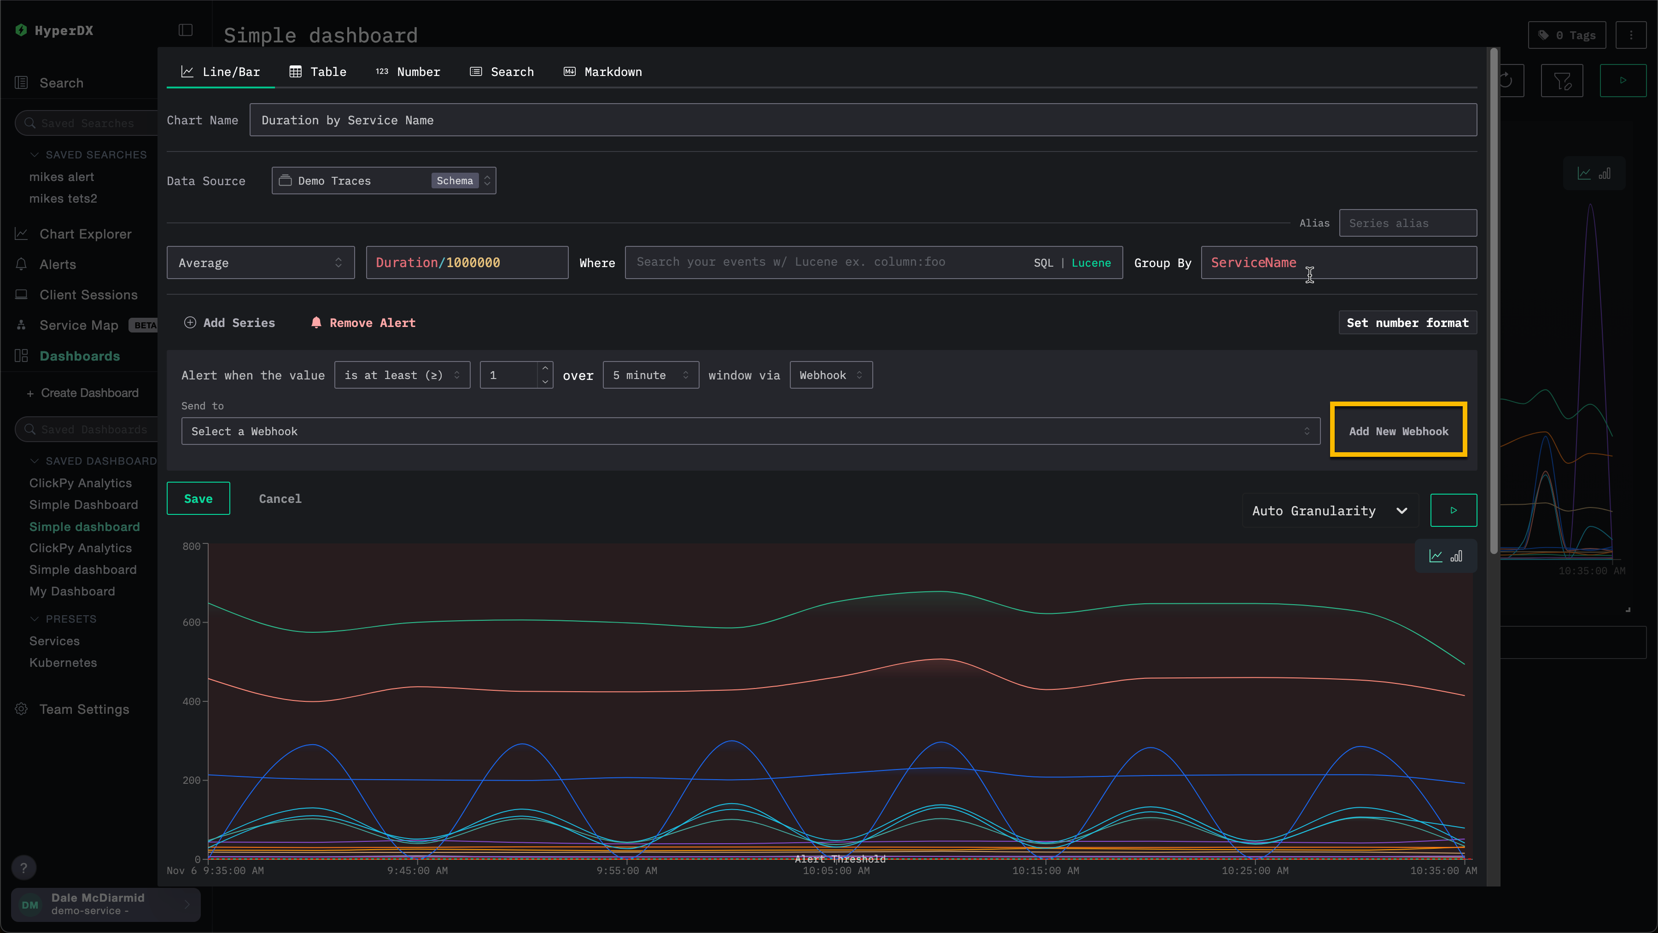The width and height of the screenshot is (1658, 933).
Task: Click the Chart Name input field
Action: point(863,120)
